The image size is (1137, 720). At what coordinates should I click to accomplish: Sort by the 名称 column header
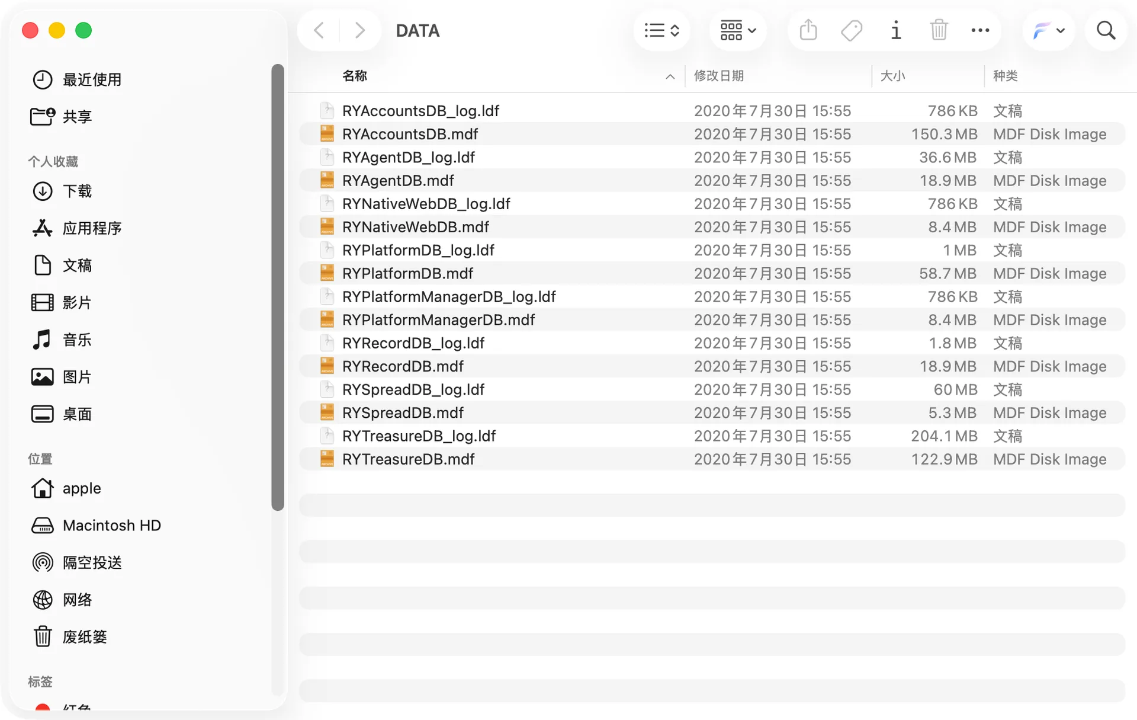pos(355,76)
